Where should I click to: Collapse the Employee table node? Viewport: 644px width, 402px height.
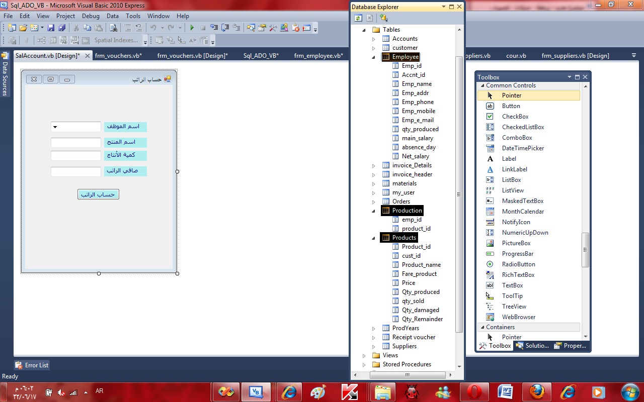tap(373, 57)
